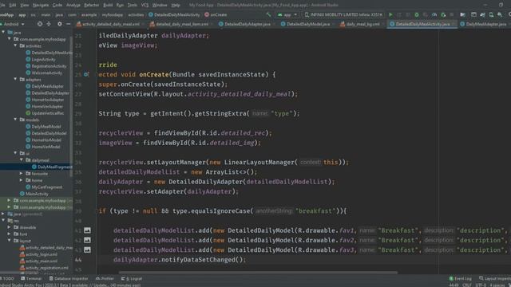
Task: Open the Layout Inspector tool window
Action: (x=495, y=278)
